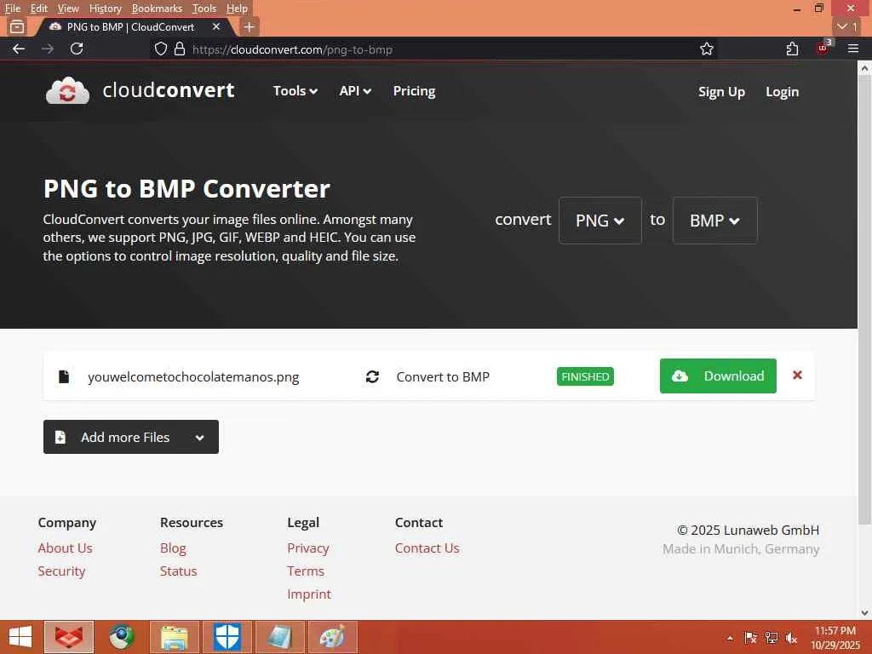Click the cloudconvert.com address bar

click(x=433, y=49)
